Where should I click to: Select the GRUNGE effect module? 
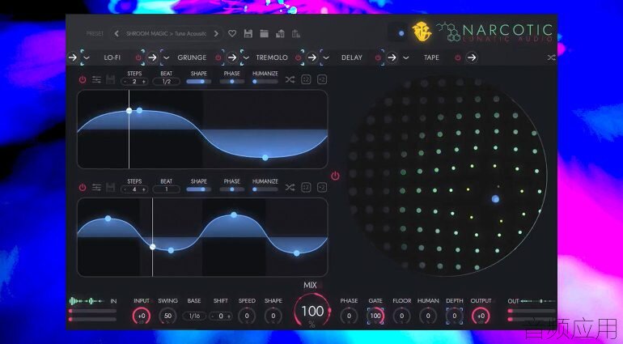pos(192,57)
